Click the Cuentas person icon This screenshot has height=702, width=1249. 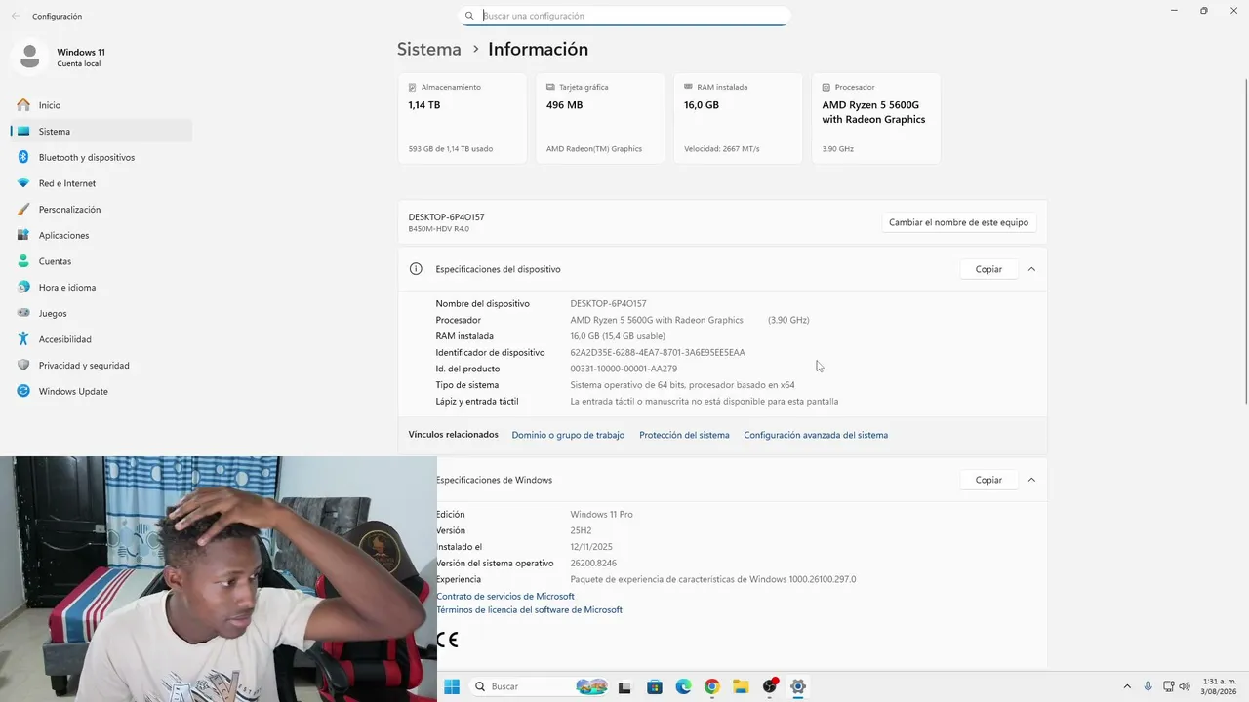23,261
